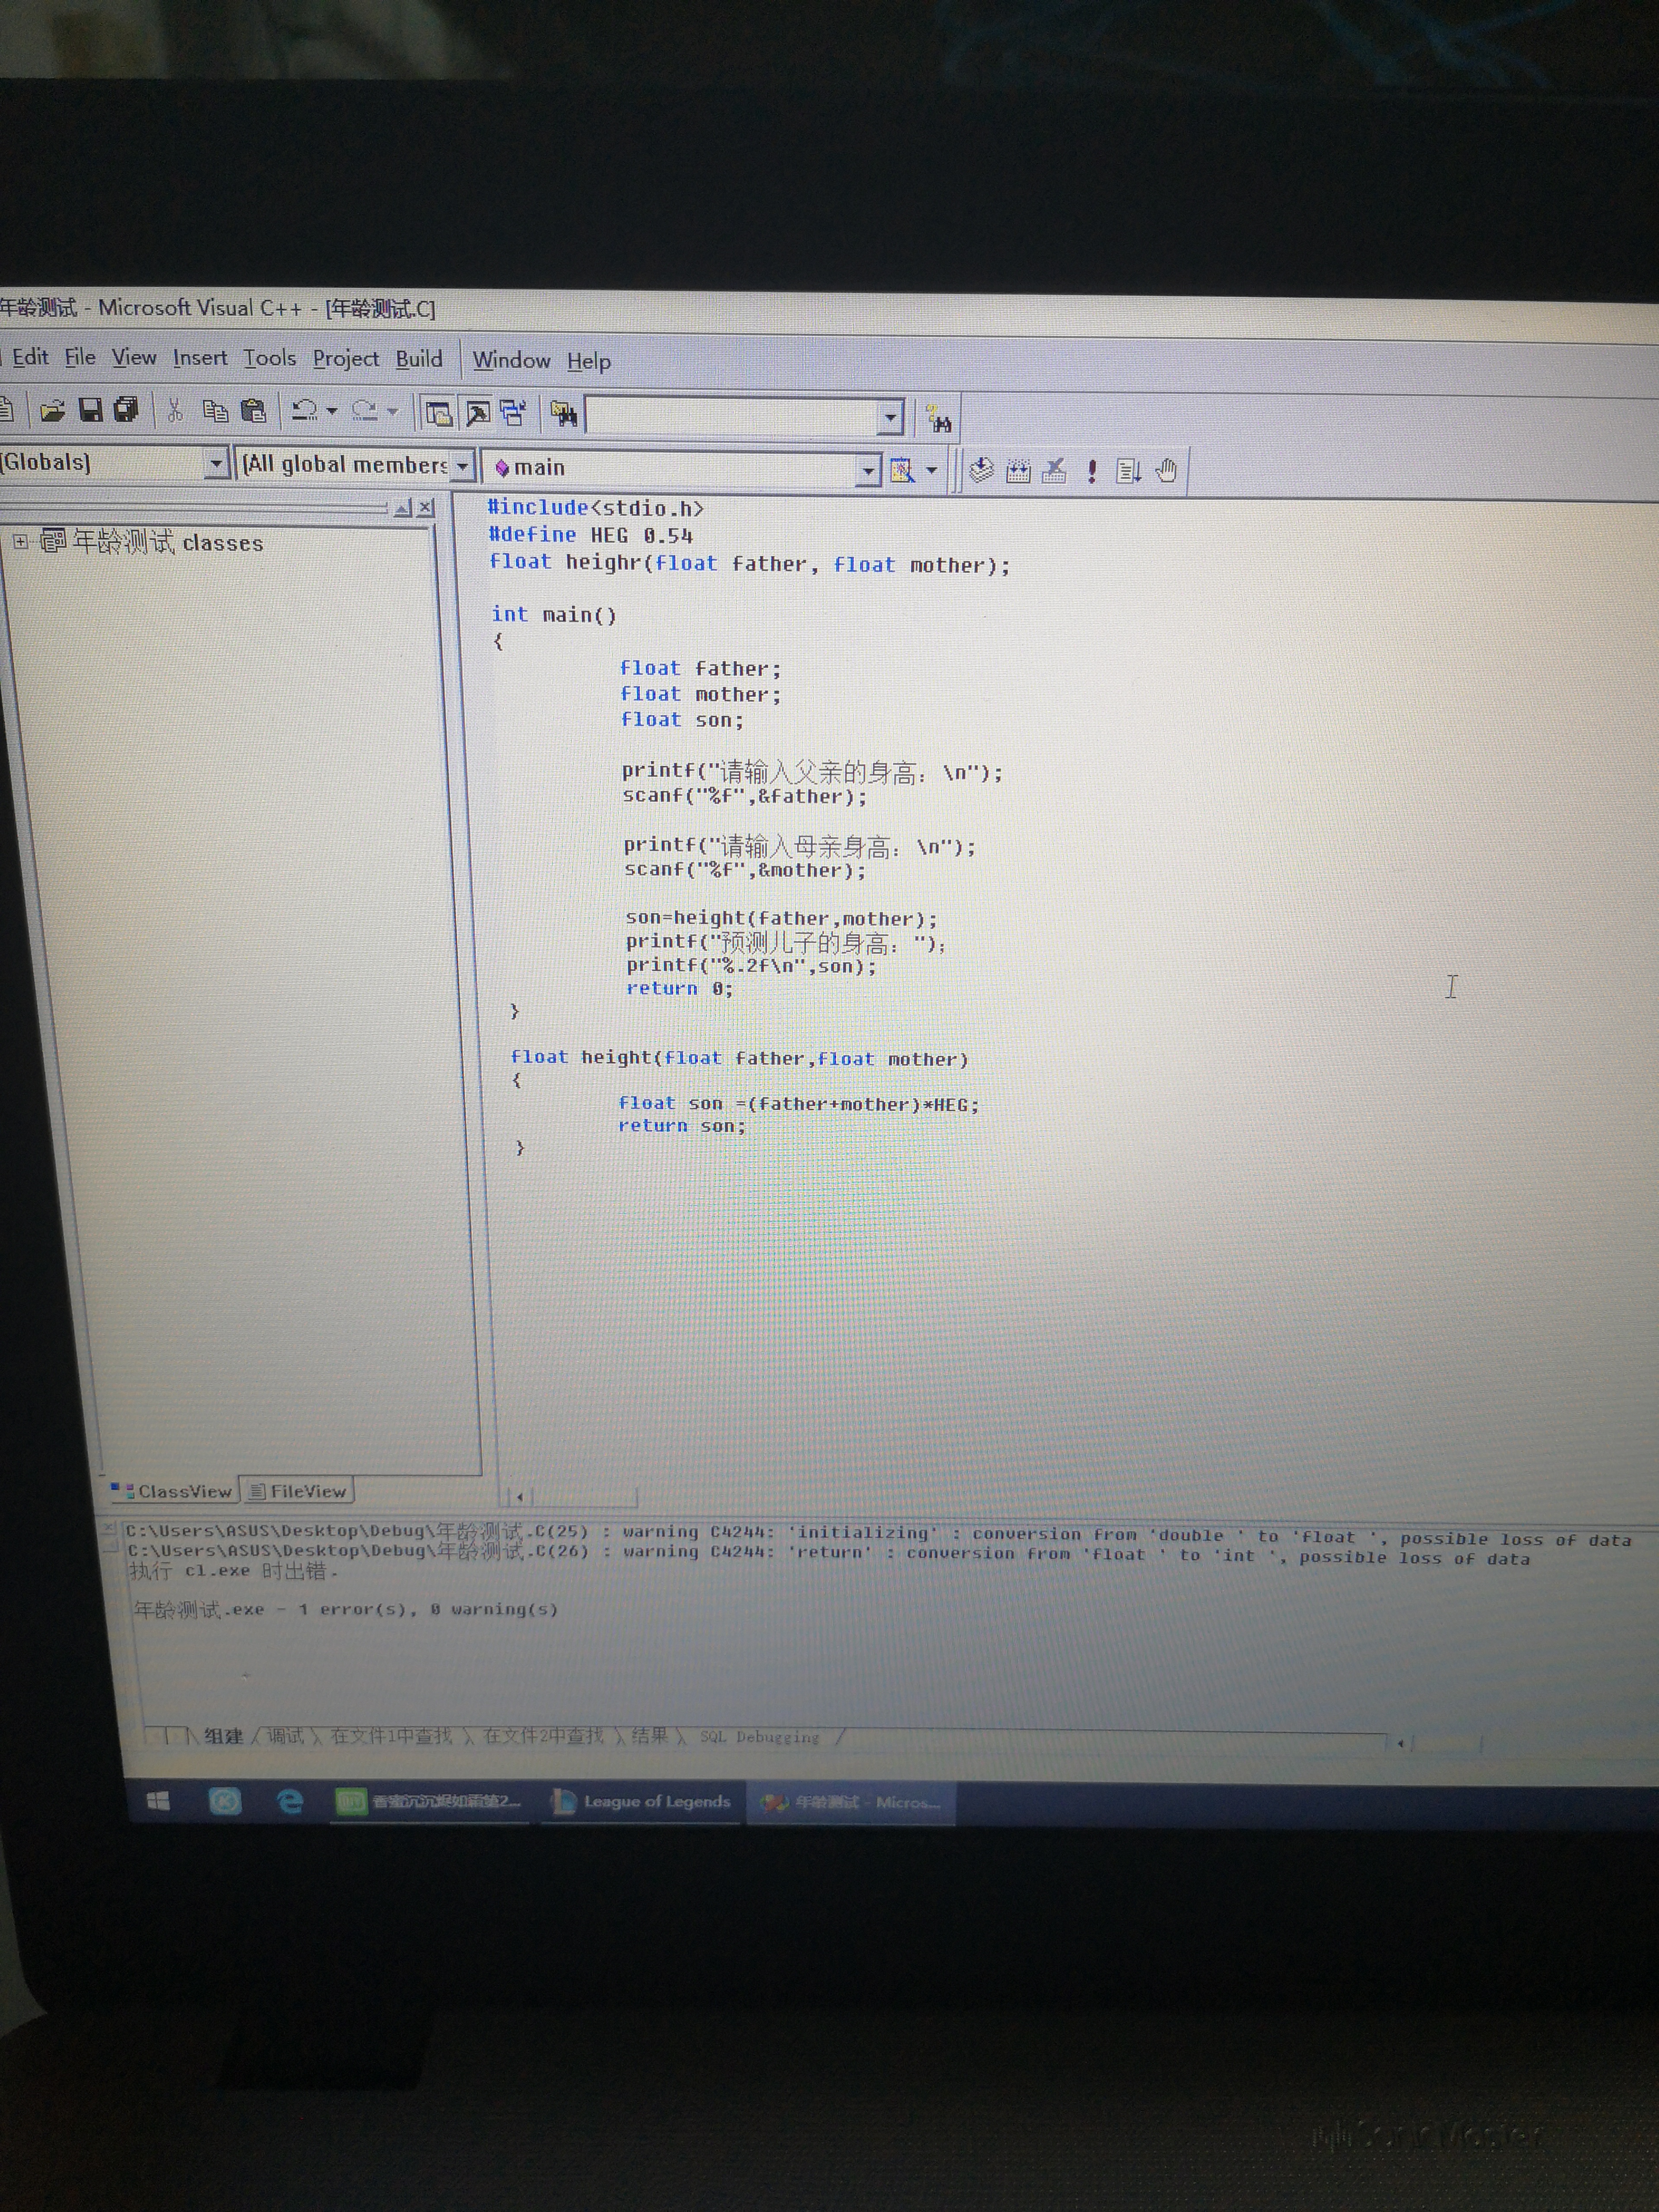Select the 结果 output tab
The width and height of the screenshot is (1659, 2212).
click(x=650, y=1736)
